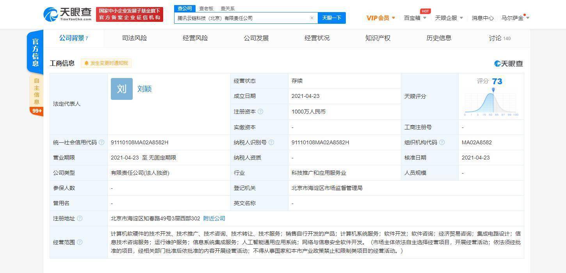
Task: Click the 工商信息 section heading
Action: coord(62,63)
